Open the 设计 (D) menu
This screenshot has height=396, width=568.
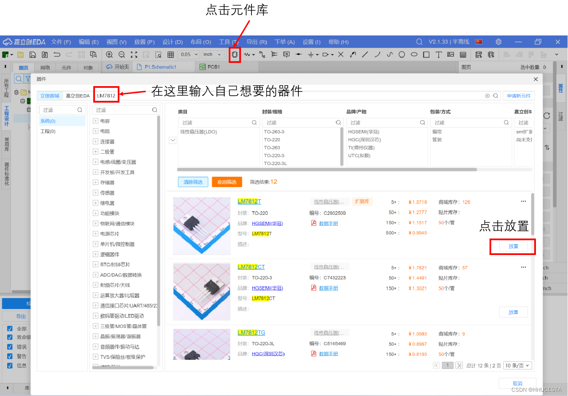pyautogui.click(x=173, y=42)
